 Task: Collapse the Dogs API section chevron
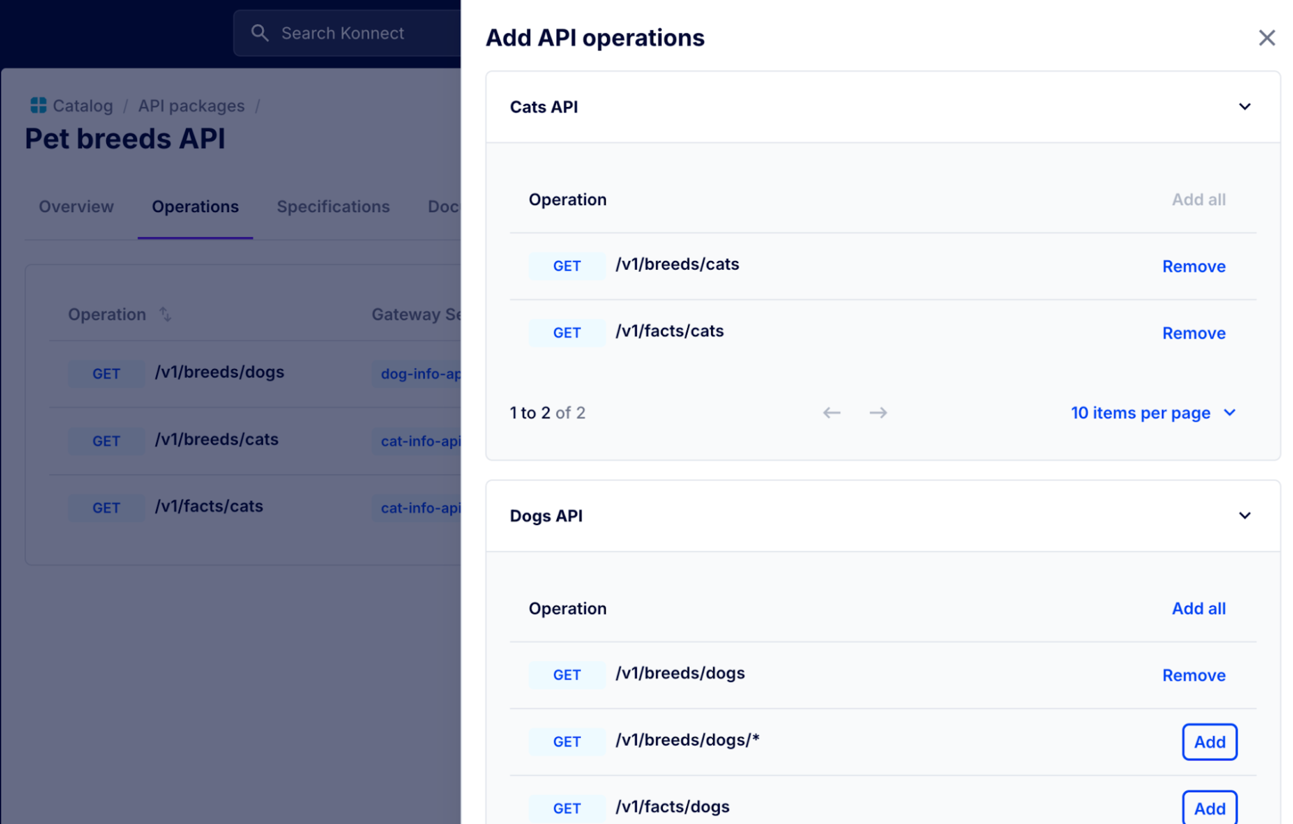click(1244, 516)
